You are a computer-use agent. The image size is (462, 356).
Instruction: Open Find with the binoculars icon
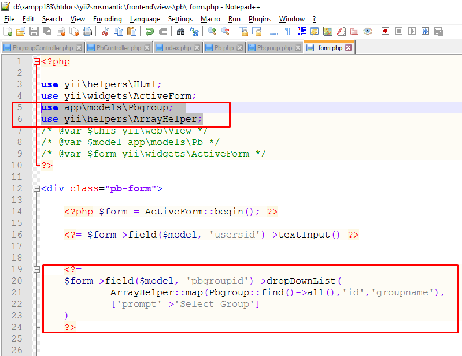coord(180,31)
